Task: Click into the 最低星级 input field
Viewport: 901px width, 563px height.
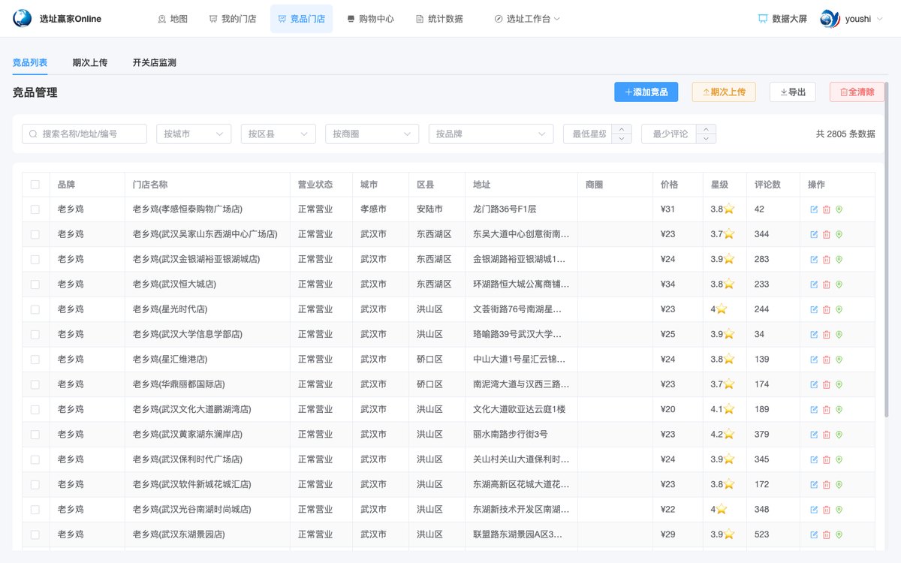Action: tap(589, 134)
